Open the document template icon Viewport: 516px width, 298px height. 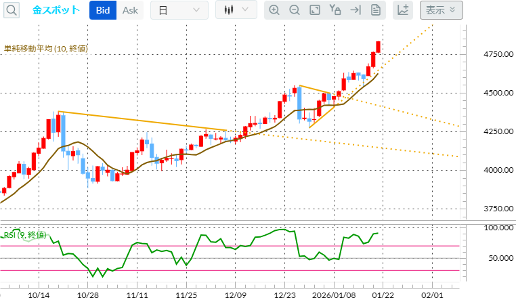tap(375, 10)
